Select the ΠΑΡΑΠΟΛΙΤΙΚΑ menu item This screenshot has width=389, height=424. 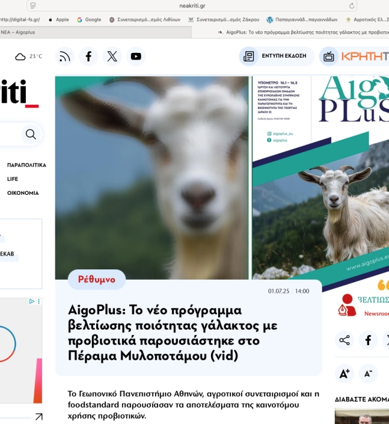26,165
